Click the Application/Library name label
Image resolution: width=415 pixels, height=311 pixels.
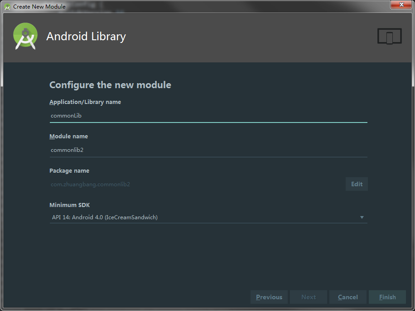pyautogui.click(x=85, y=102)
